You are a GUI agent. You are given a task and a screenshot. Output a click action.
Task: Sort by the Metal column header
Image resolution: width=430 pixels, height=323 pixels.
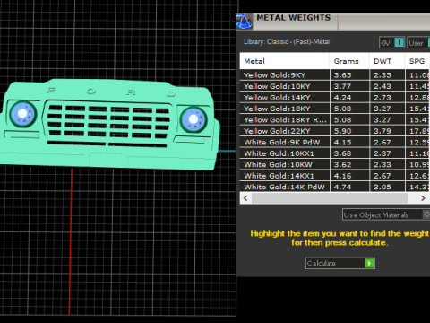285,61
